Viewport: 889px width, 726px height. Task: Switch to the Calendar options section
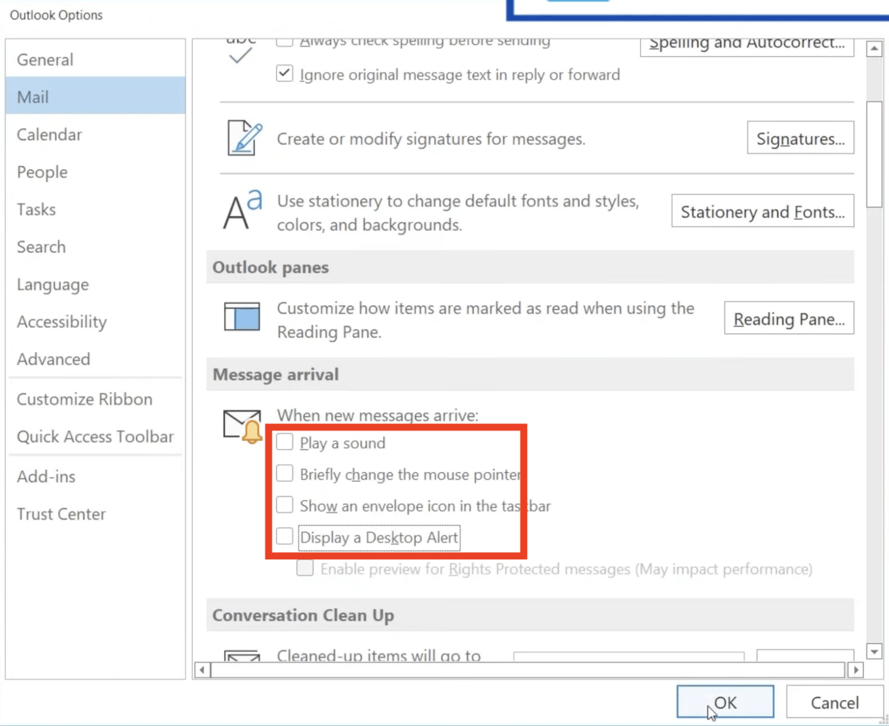point(49,134)
